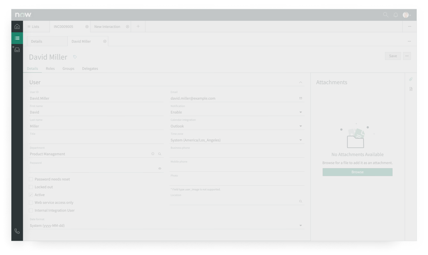The image size is (428, 255).
Task: Collapse the User section chevron
Action: tap(301, 82)
